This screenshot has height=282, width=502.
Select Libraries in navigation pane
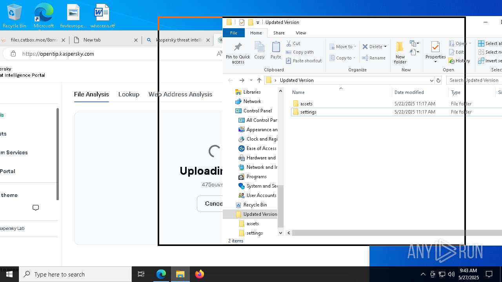[x=252, y=92]
